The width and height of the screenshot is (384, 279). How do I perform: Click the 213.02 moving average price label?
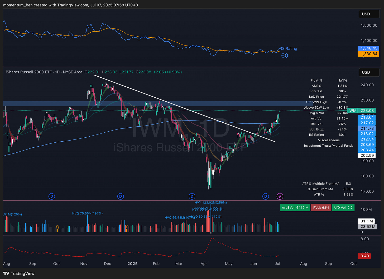click(367, 134)
